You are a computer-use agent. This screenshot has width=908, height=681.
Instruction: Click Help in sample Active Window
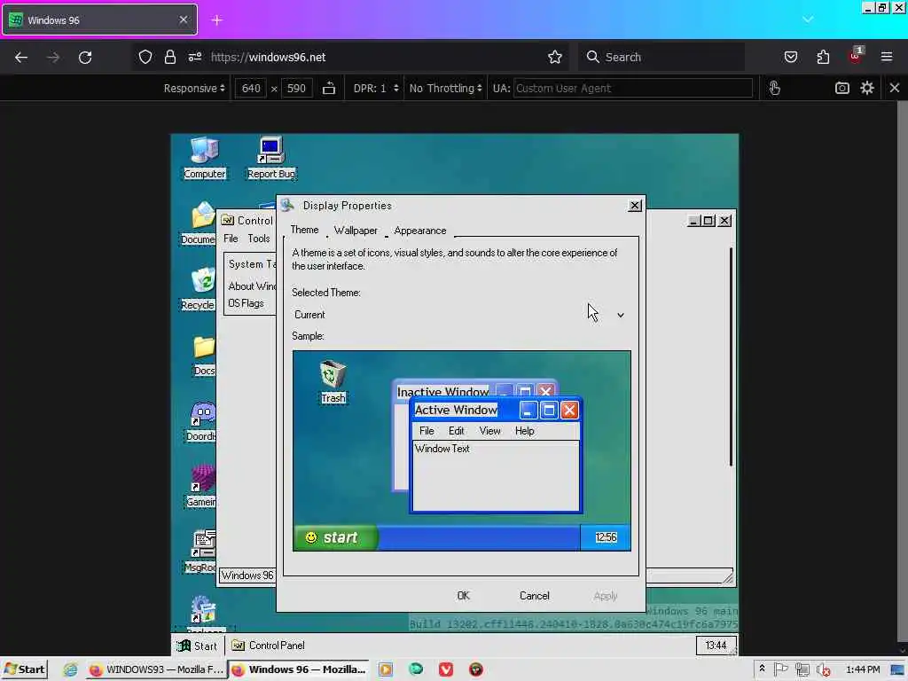pyautogui.click(x=525, y=431)
